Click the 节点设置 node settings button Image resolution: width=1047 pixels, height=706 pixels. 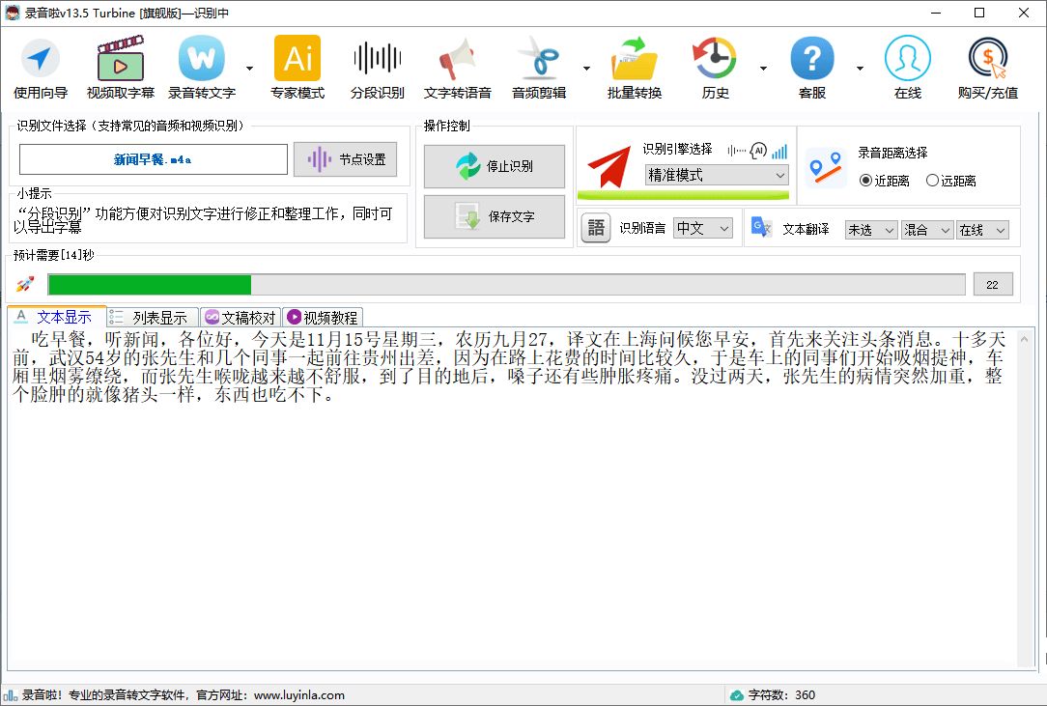[346, 159]
